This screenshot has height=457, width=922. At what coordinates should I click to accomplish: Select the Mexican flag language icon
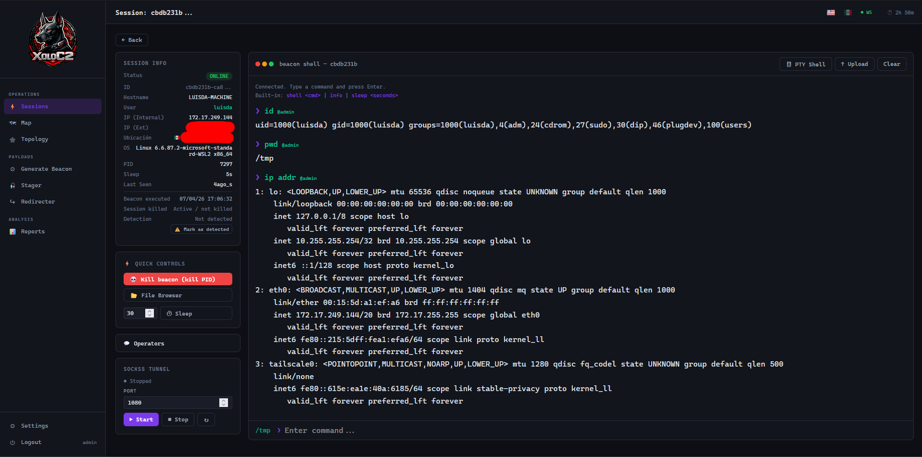[847, 13]
